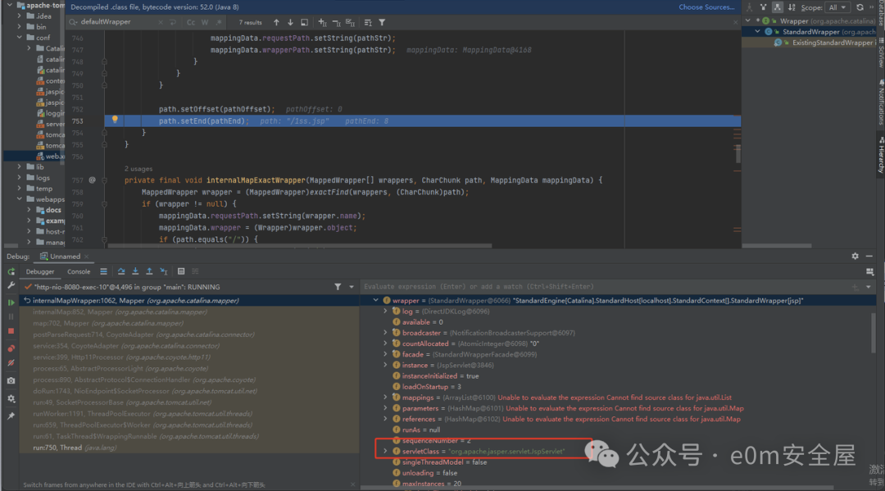Image resolution: width=885 pixels, height=491 pixels.
Task: Expand the broadcaster variable node
Action: tap(385, 333)
